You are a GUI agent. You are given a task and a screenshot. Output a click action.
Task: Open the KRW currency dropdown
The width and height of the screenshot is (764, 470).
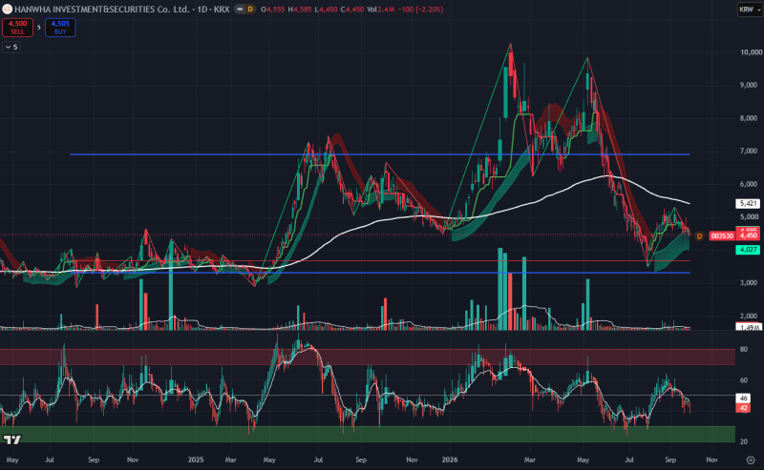coord(748,10)
